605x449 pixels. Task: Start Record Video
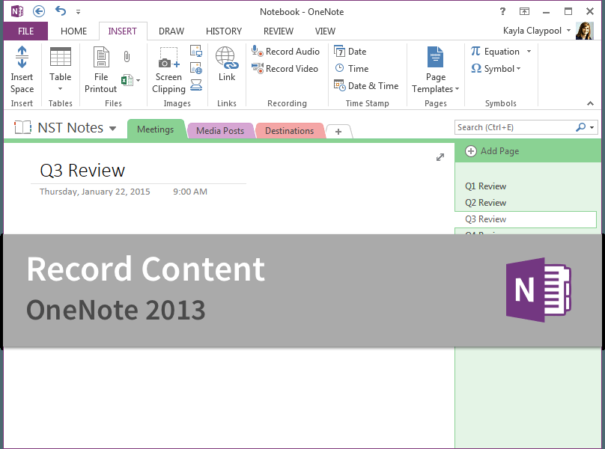point(285,69)
